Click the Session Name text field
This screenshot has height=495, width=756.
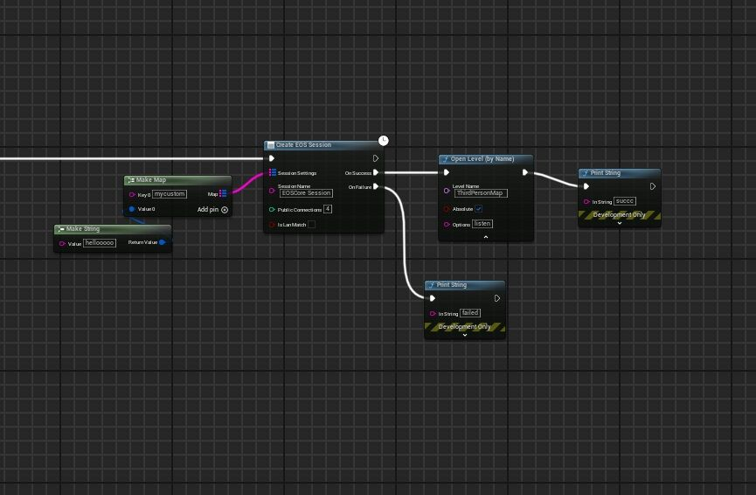(x=306, y=193)
